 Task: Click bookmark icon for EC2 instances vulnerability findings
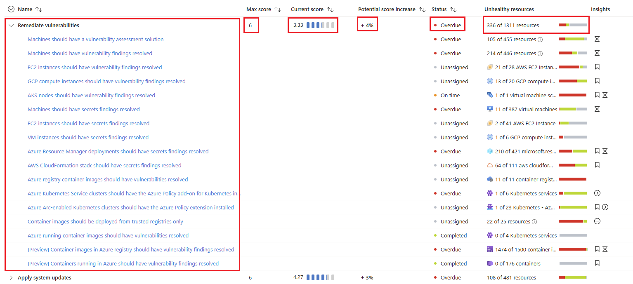tap(597, 67)
